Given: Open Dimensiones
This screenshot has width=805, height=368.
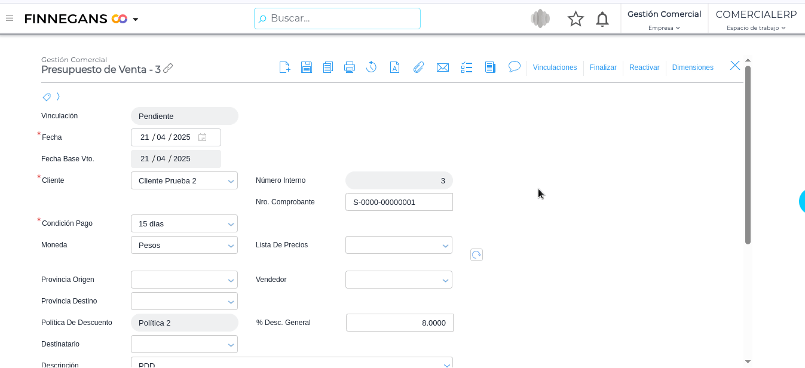Looking at the screenshot, I should pyautogui.click(x=693, y=68).
